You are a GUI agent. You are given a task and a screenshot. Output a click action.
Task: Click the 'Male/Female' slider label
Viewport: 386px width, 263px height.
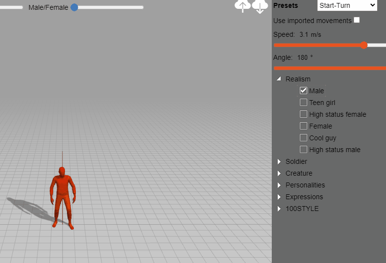[x=48, y=7]
